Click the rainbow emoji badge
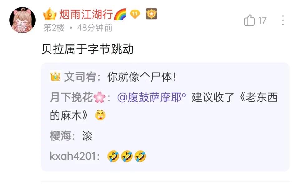 click(x=120, y=14)
